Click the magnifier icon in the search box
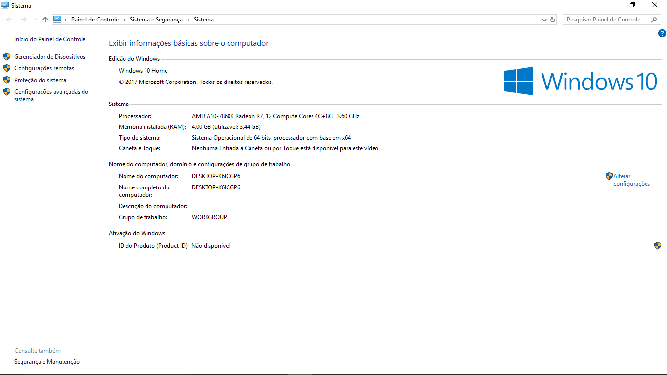Image resolution: width=667 pixels, height=375 pixels. (x=654, y=20)
